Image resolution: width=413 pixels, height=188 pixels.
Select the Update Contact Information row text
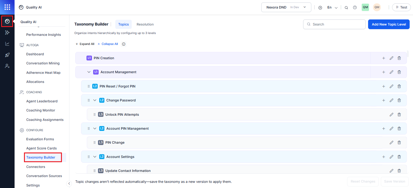tap(128, 171)
